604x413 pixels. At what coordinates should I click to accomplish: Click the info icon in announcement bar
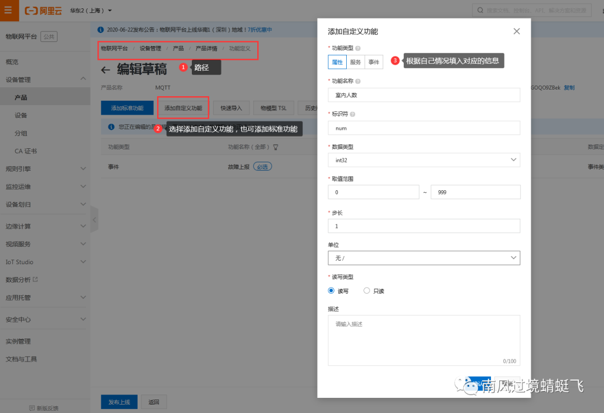coord(101,30)
